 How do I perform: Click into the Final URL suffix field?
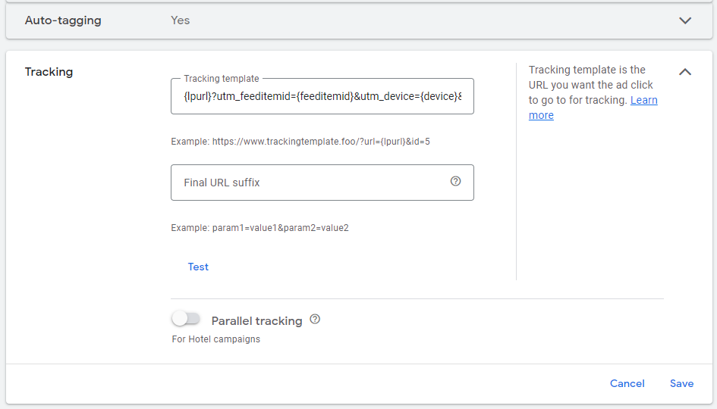(x=311, y=183)
